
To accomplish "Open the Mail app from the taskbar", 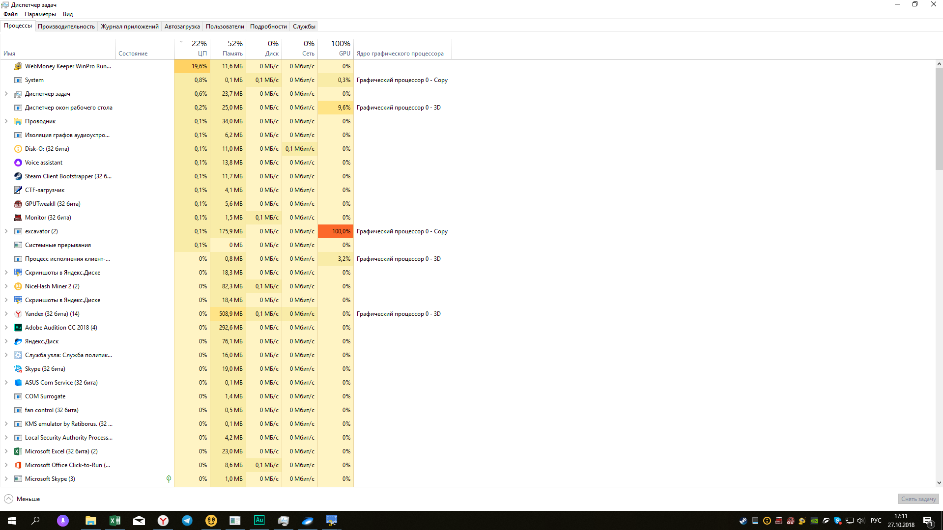I will [139, 521].
